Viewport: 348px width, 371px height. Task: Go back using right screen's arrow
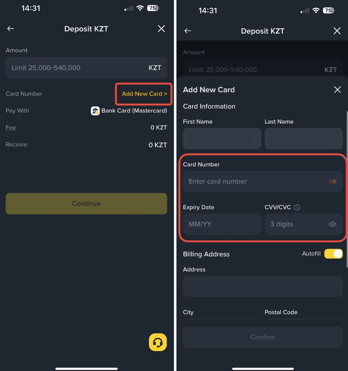click(188, 31)
